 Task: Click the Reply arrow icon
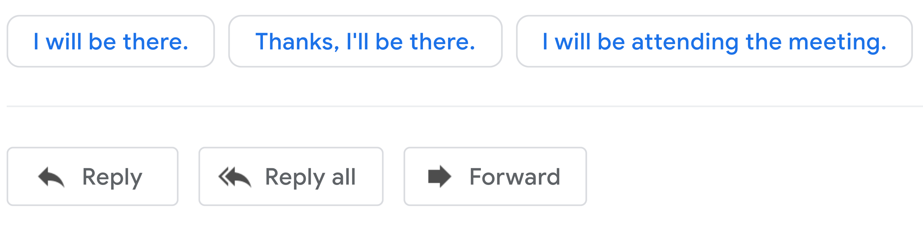[51, 177]
